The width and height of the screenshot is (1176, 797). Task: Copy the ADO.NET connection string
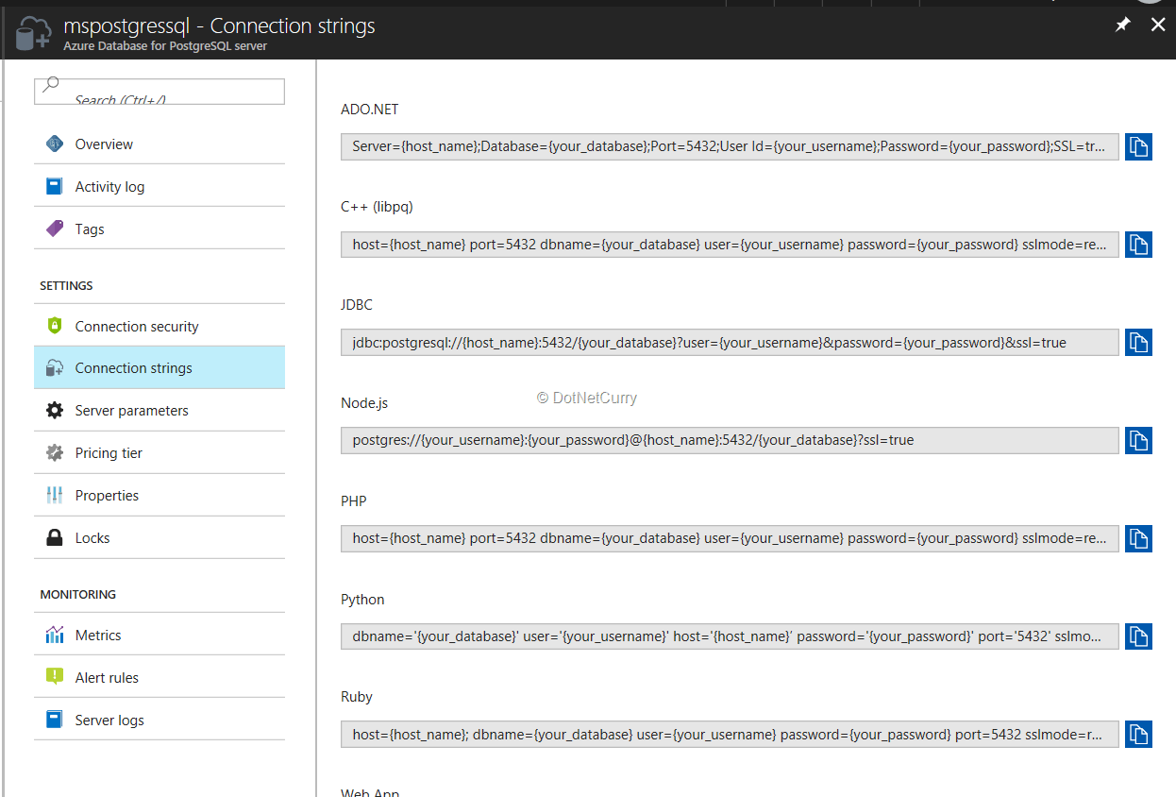[1138, 146]
